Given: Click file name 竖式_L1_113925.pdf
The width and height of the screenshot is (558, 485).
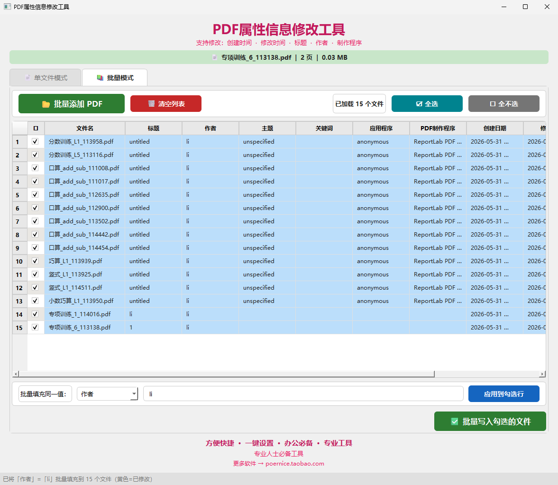Looking at the screenshot, I should click(75, 275).
